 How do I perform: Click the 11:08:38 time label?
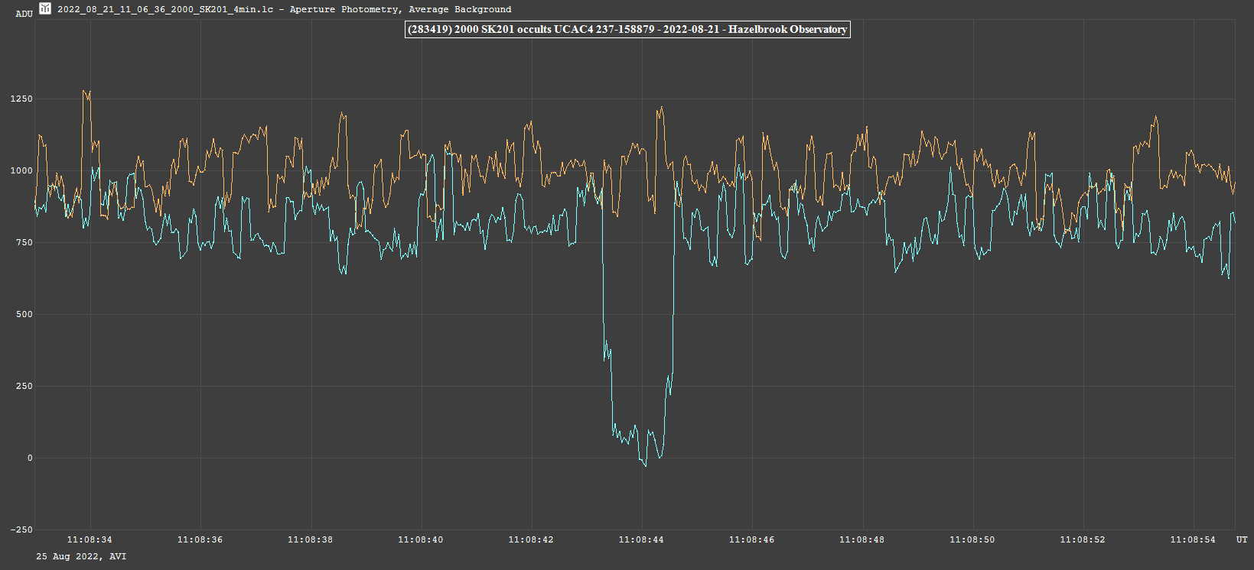click(310, 539)
